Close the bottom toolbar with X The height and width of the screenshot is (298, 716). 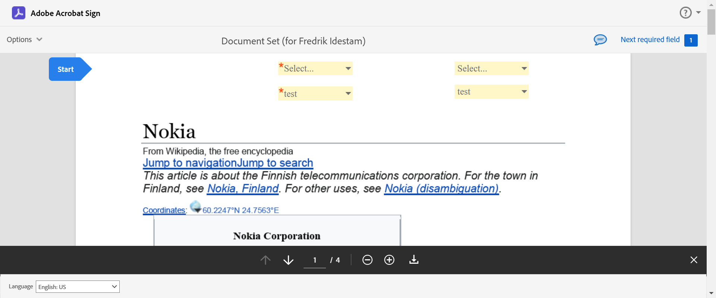tap(694, 260)
